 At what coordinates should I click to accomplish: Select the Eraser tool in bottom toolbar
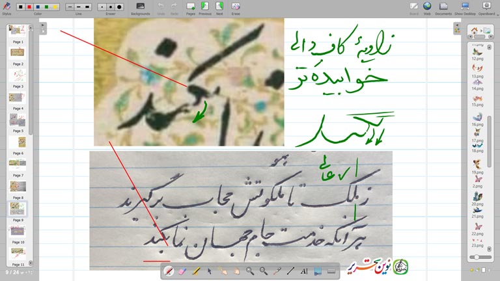tap(182, 271)
